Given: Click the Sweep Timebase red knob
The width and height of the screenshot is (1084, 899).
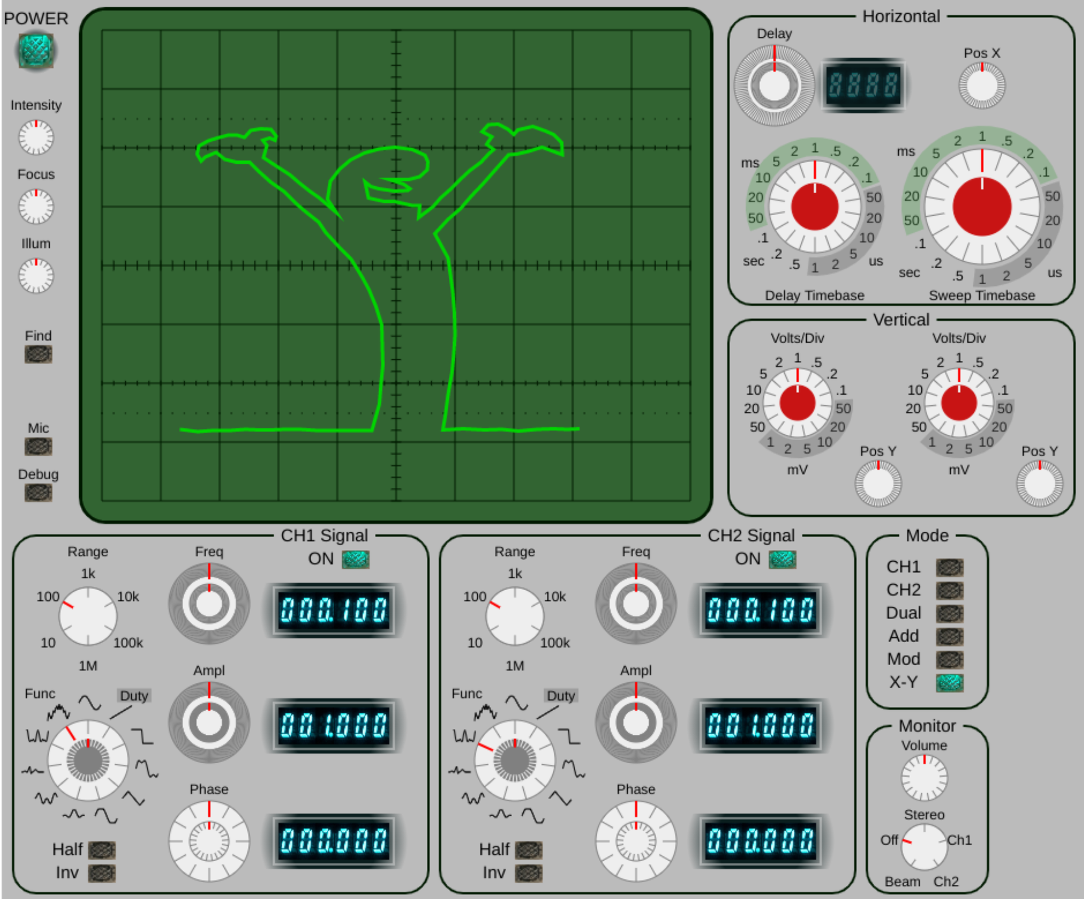Looking at the screenshot, I should pos(981,207).
